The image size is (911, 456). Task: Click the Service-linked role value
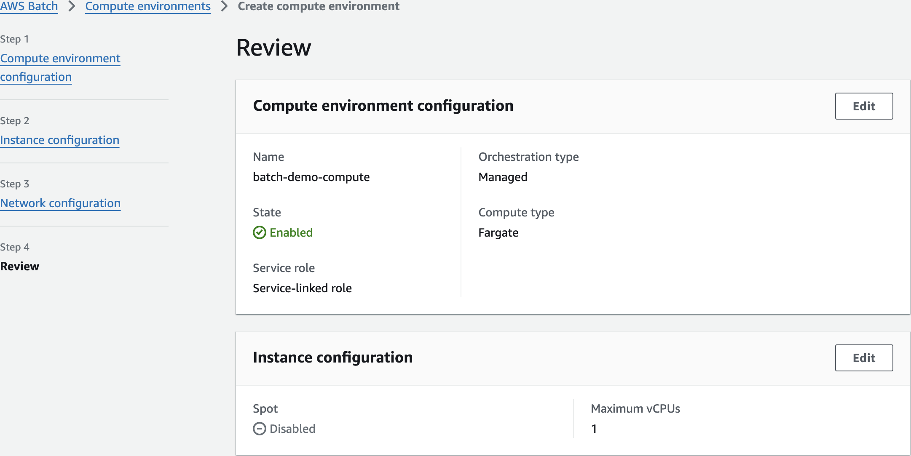click(x=302, y=288)
